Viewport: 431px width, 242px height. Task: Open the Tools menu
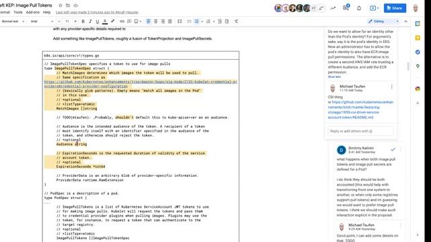coord(18,12)
